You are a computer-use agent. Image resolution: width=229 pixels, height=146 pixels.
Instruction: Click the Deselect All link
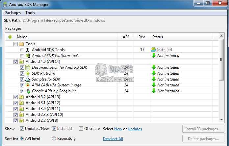click(x=113, y=139)
